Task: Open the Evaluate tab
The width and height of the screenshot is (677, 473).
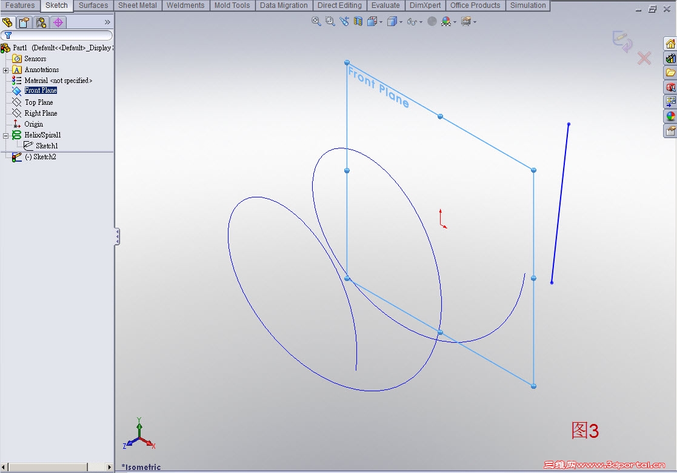Action: [x=385, y=5]
